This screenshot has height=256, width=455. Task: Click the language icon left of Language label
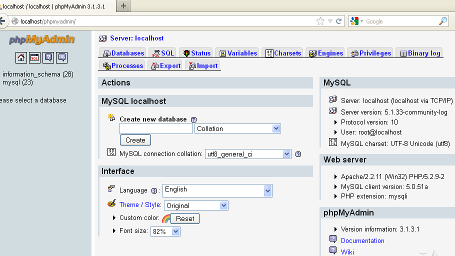coord(111,188)
